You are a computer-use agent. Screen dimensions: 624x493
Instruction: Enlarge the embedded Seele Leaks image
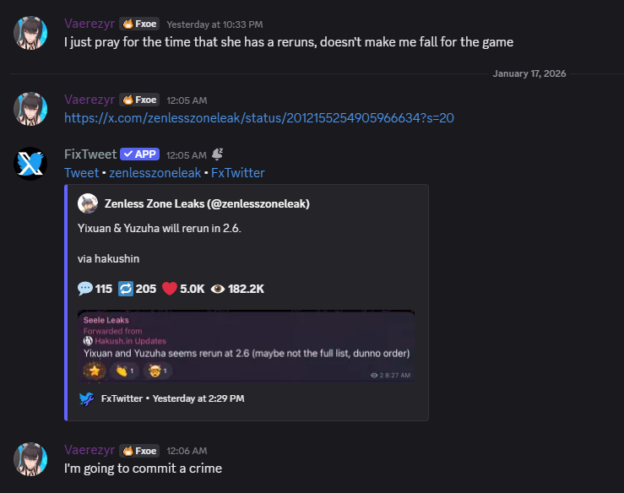tap(247, 347)
